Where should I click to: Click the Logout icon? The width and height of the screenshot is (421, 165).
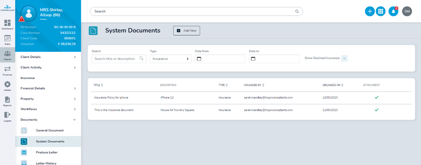pyautogui.click(x=8, y=115)
